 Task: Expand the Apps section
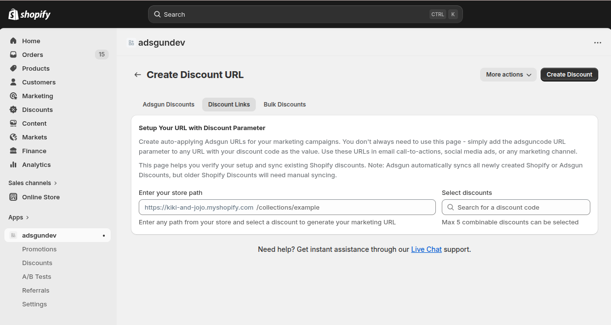pyautogui.click(x=19, y=217)
